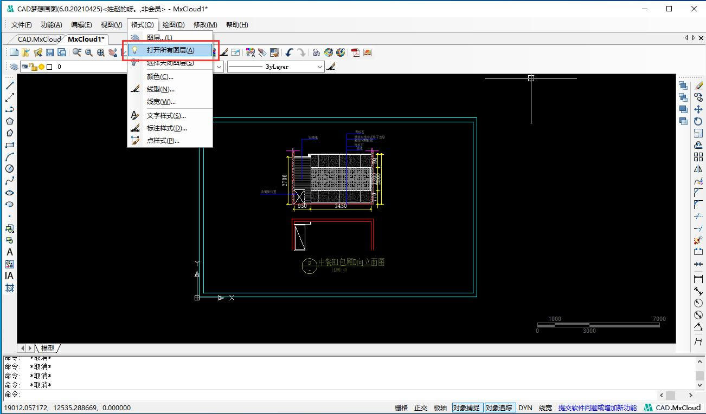Select the Polygon drawing tool
Viewport: 706px width, 414px height.
pyautogui.click(x=10, y=121)
